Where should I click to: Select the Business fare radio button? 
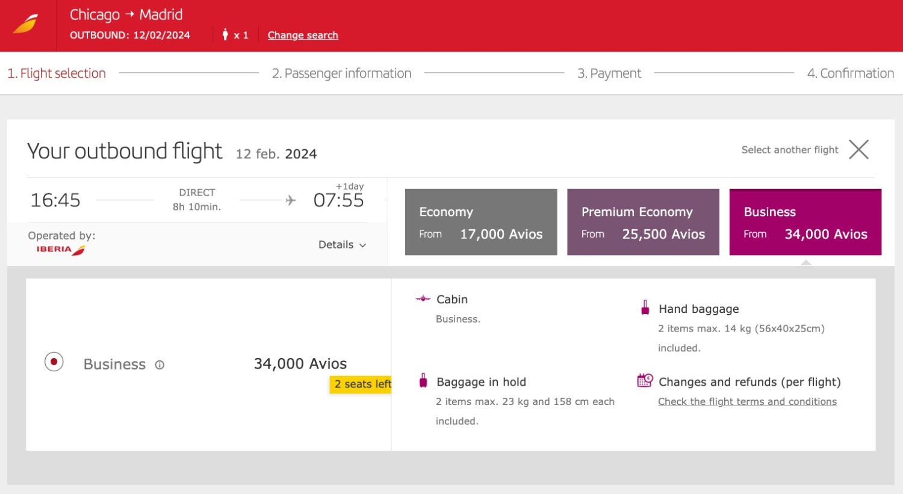54,363
